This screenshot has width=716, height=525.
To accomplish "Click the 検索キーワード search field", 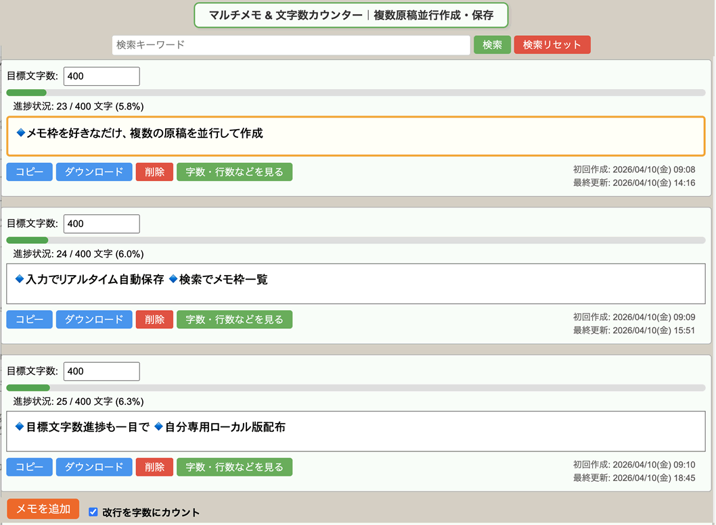I will pyautogui.click(x=291, y=45).
